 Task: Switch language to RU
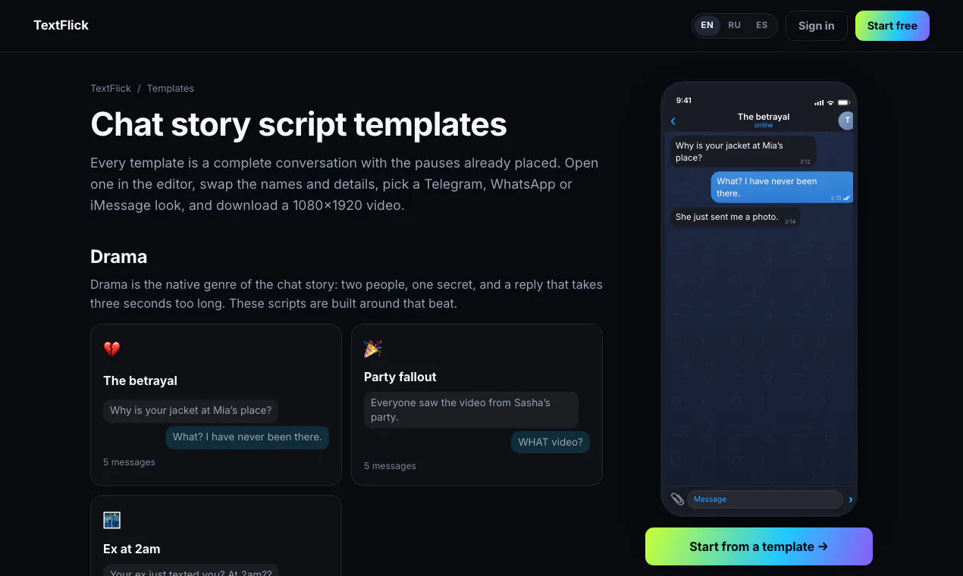click(x=734, y=25)
